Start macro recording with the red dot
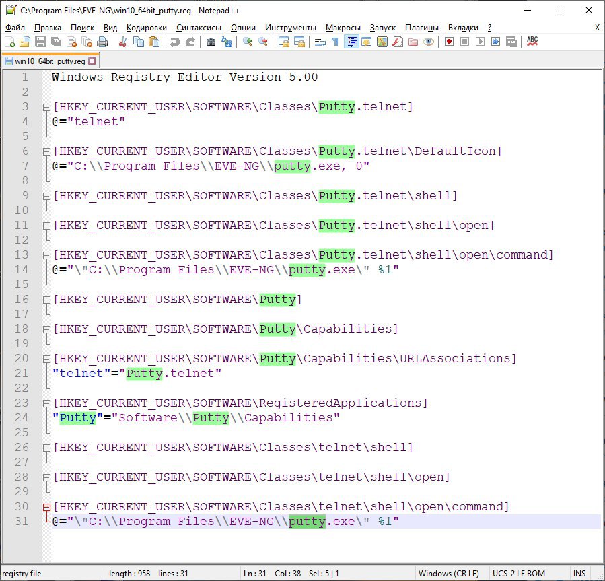The height and width of the screenshot is (581, 605). pyautogui.click(x=449, y=42)
